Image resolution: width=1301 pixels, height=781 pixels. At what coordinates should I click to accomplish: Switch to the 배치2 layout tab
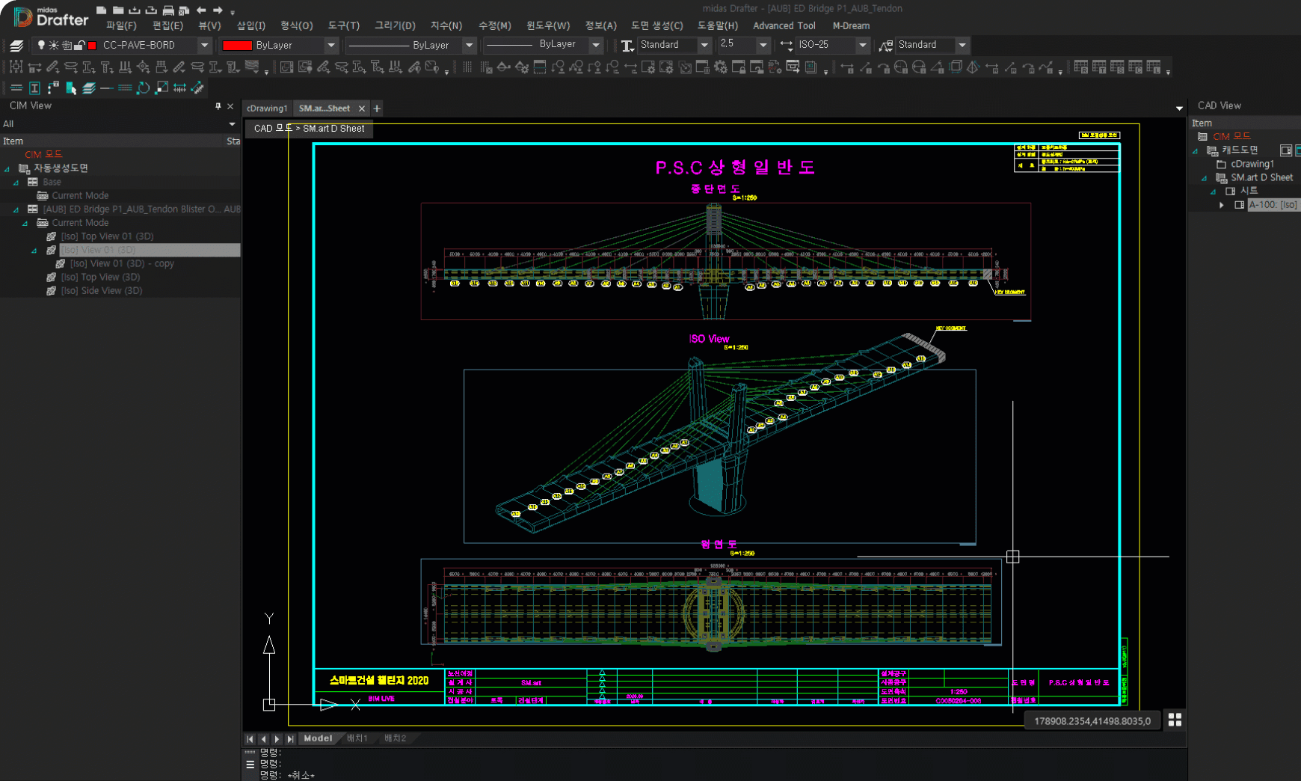395,738
